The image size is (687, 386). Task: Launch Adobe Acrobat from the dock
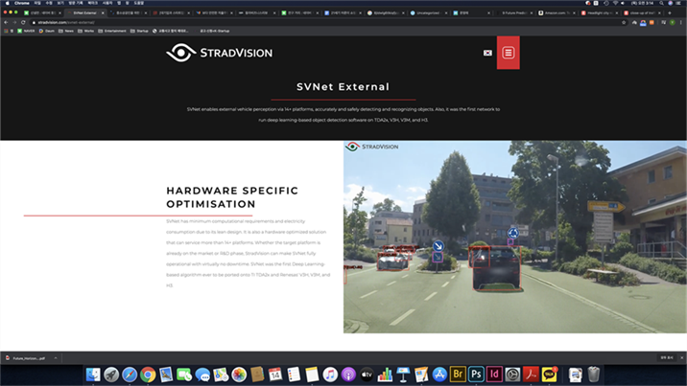point(531,375)
